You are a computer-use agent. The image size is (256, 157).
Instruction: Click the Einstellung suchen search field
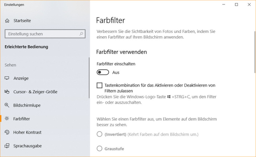45,34
